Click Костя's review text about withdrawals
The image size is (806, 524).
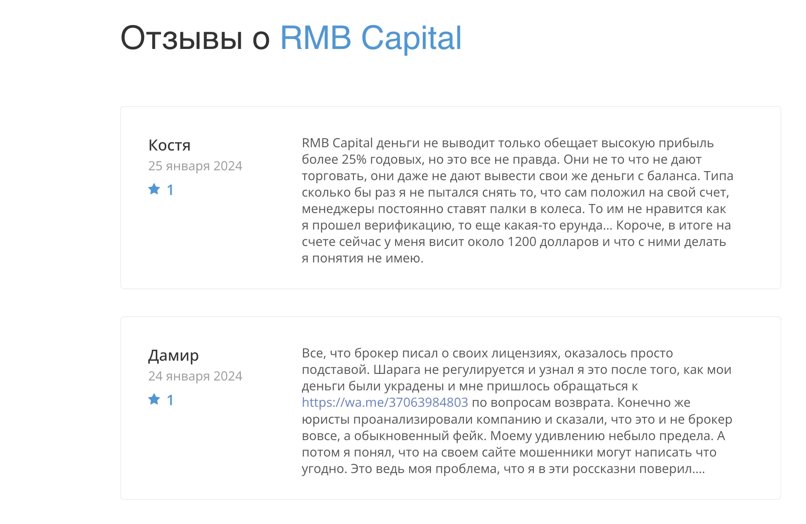click(x=517, y=201)
